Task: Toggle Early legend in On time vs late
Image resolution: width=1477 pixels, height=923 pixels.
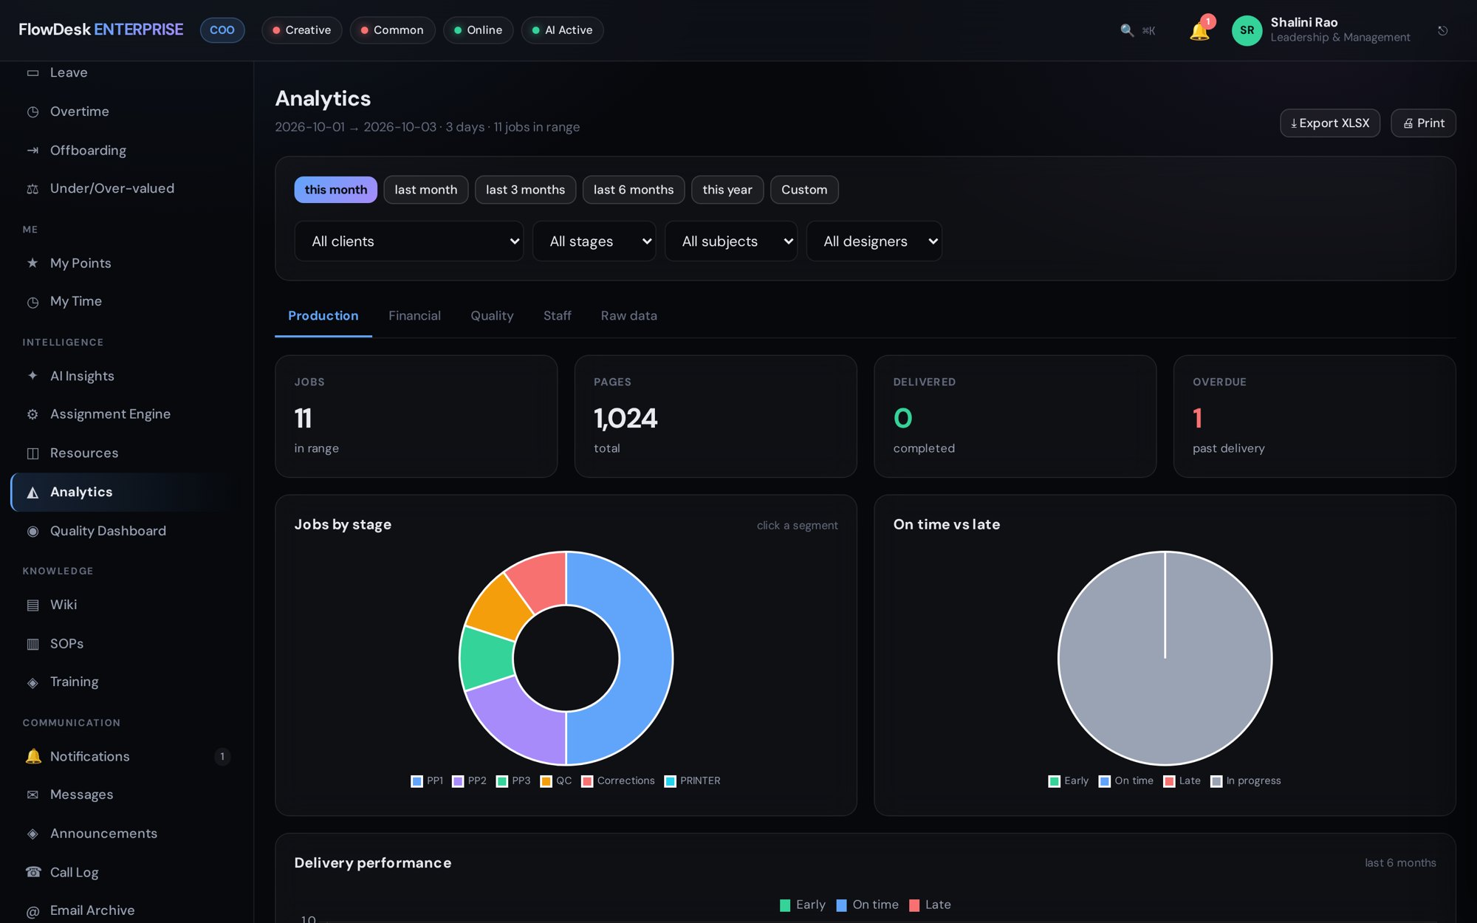Action: [1068, 781]
